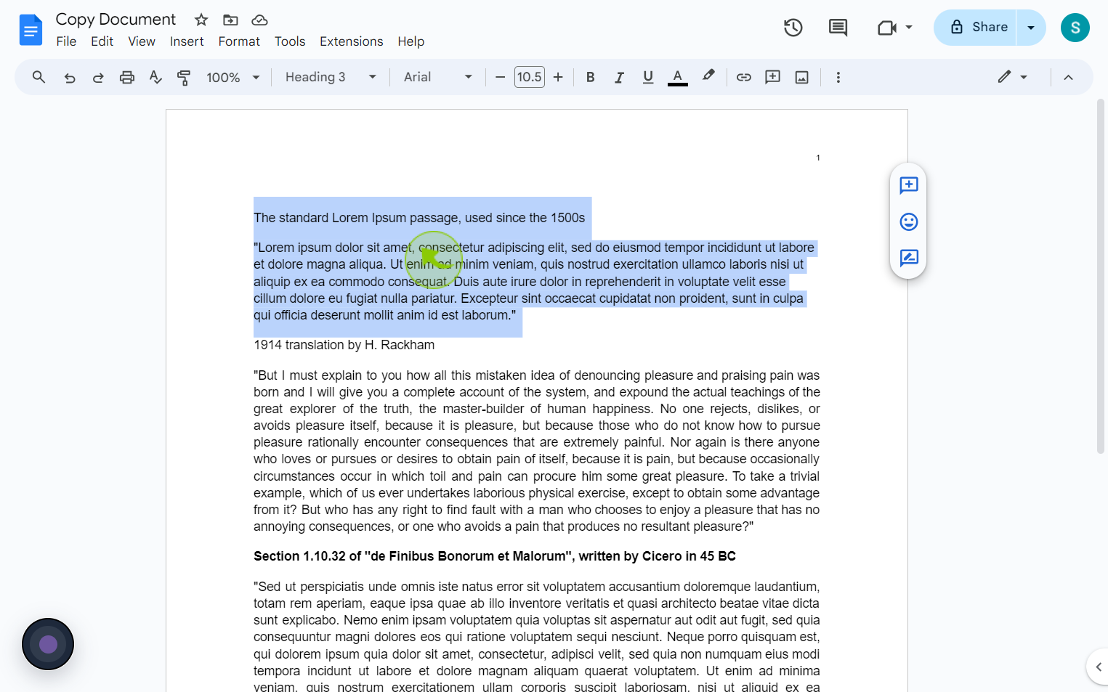
Task: Click heading 'The standard Lorem Ipsum passage'
Action: pyautogui.click(x=419, y=218)
